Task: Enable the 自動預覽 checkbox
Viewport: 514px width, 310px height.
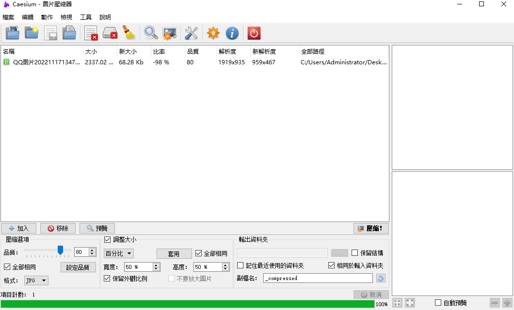Action: point(438,302)
